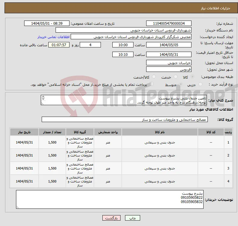Image resolution: width=238 pixels, height=226 pixels.
Task: Click the گروه کالا field
Action: tap(125, 120)
